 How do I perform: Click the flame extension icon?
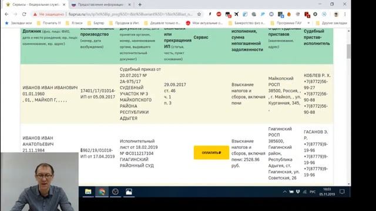coord(289,14)
